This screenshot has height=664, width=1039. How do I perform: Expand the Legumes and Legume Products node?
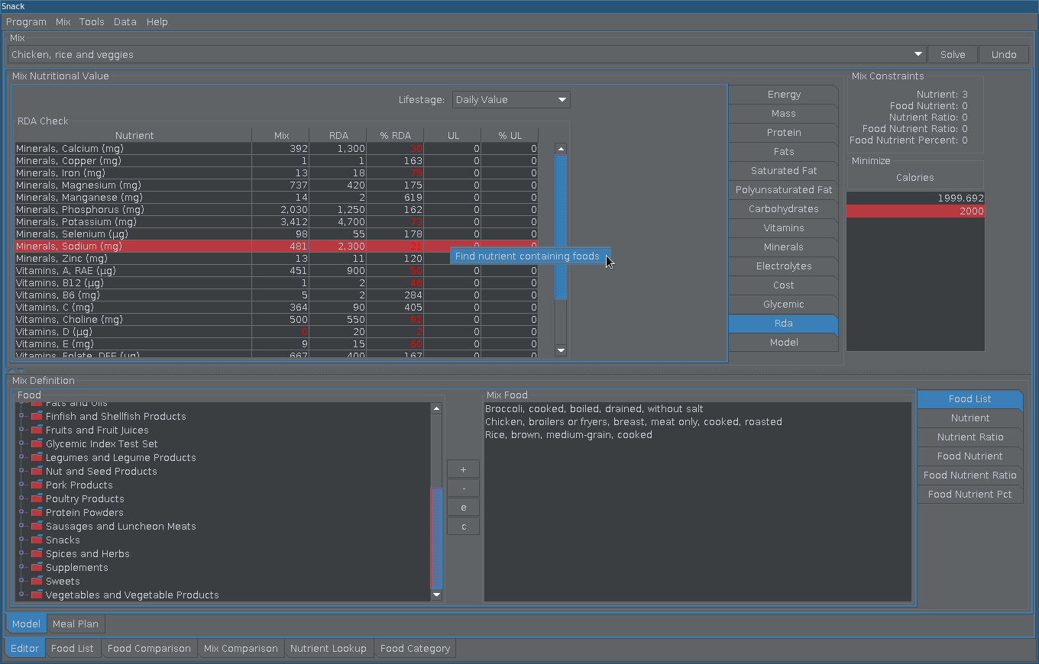[x=22, y=458]
